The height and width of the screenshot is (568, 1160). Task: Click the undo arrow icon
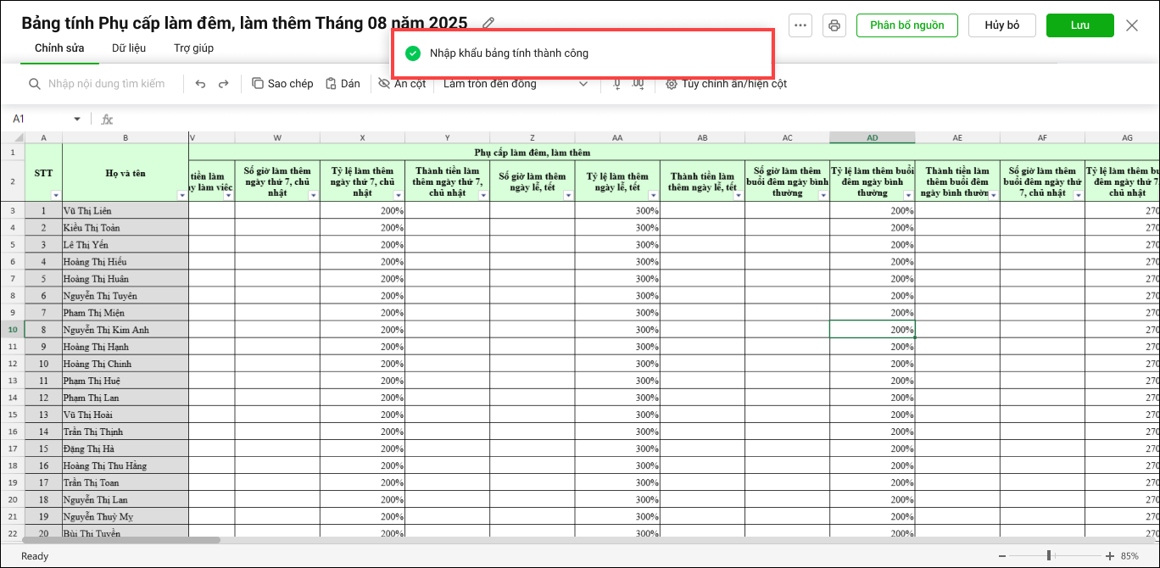pyautogui.click(x=200, y=84)
